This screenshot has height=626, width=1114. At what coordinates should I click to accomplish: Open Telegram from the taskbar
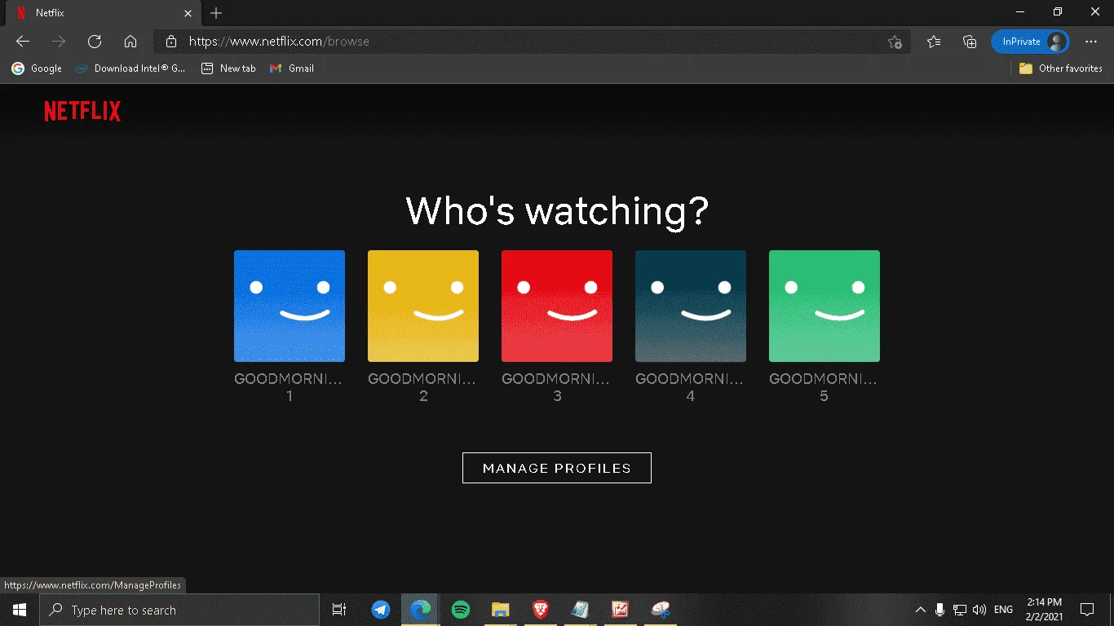coord(381,610)
